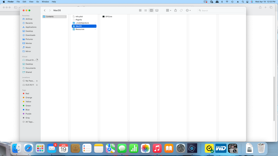278x156 pixels.
Task: Open Applications in sidebar
Action: 31,27
